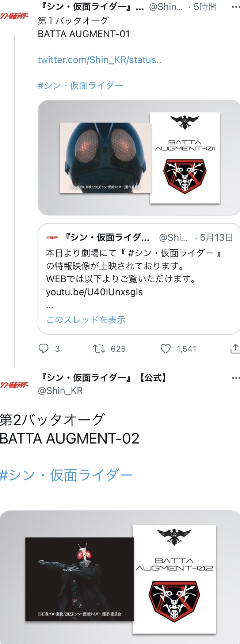
Task: Open more options on second tweet
Action: click(x=236, y=378)
